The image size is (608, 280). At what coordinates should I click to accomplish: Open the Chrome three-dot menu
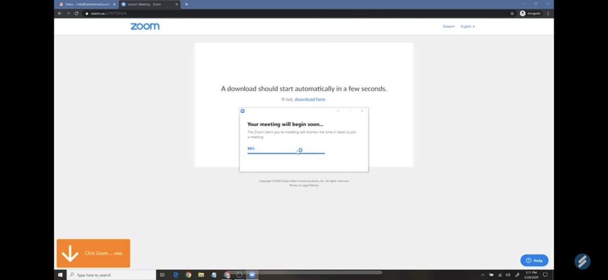point(548,13)
